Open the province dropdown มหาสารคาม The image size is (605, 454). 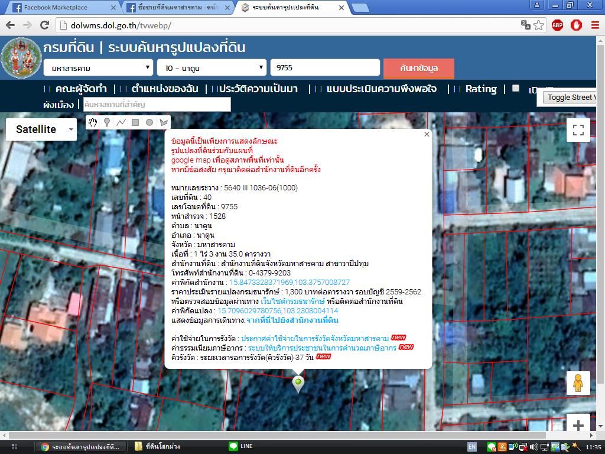click(99, 68)
